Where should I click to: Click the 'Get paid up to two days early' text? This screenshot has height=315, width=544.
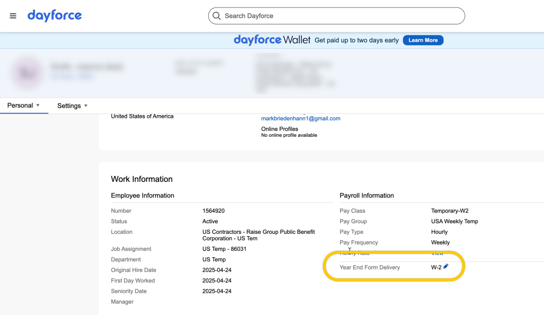[356, 40]
